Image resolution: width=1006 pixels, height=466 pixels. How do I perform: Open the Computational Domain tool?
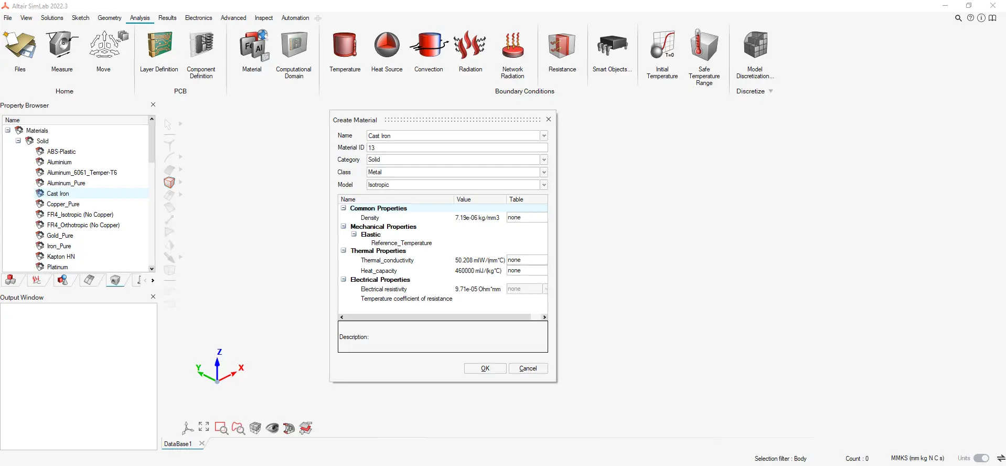(x=294, y=55)
